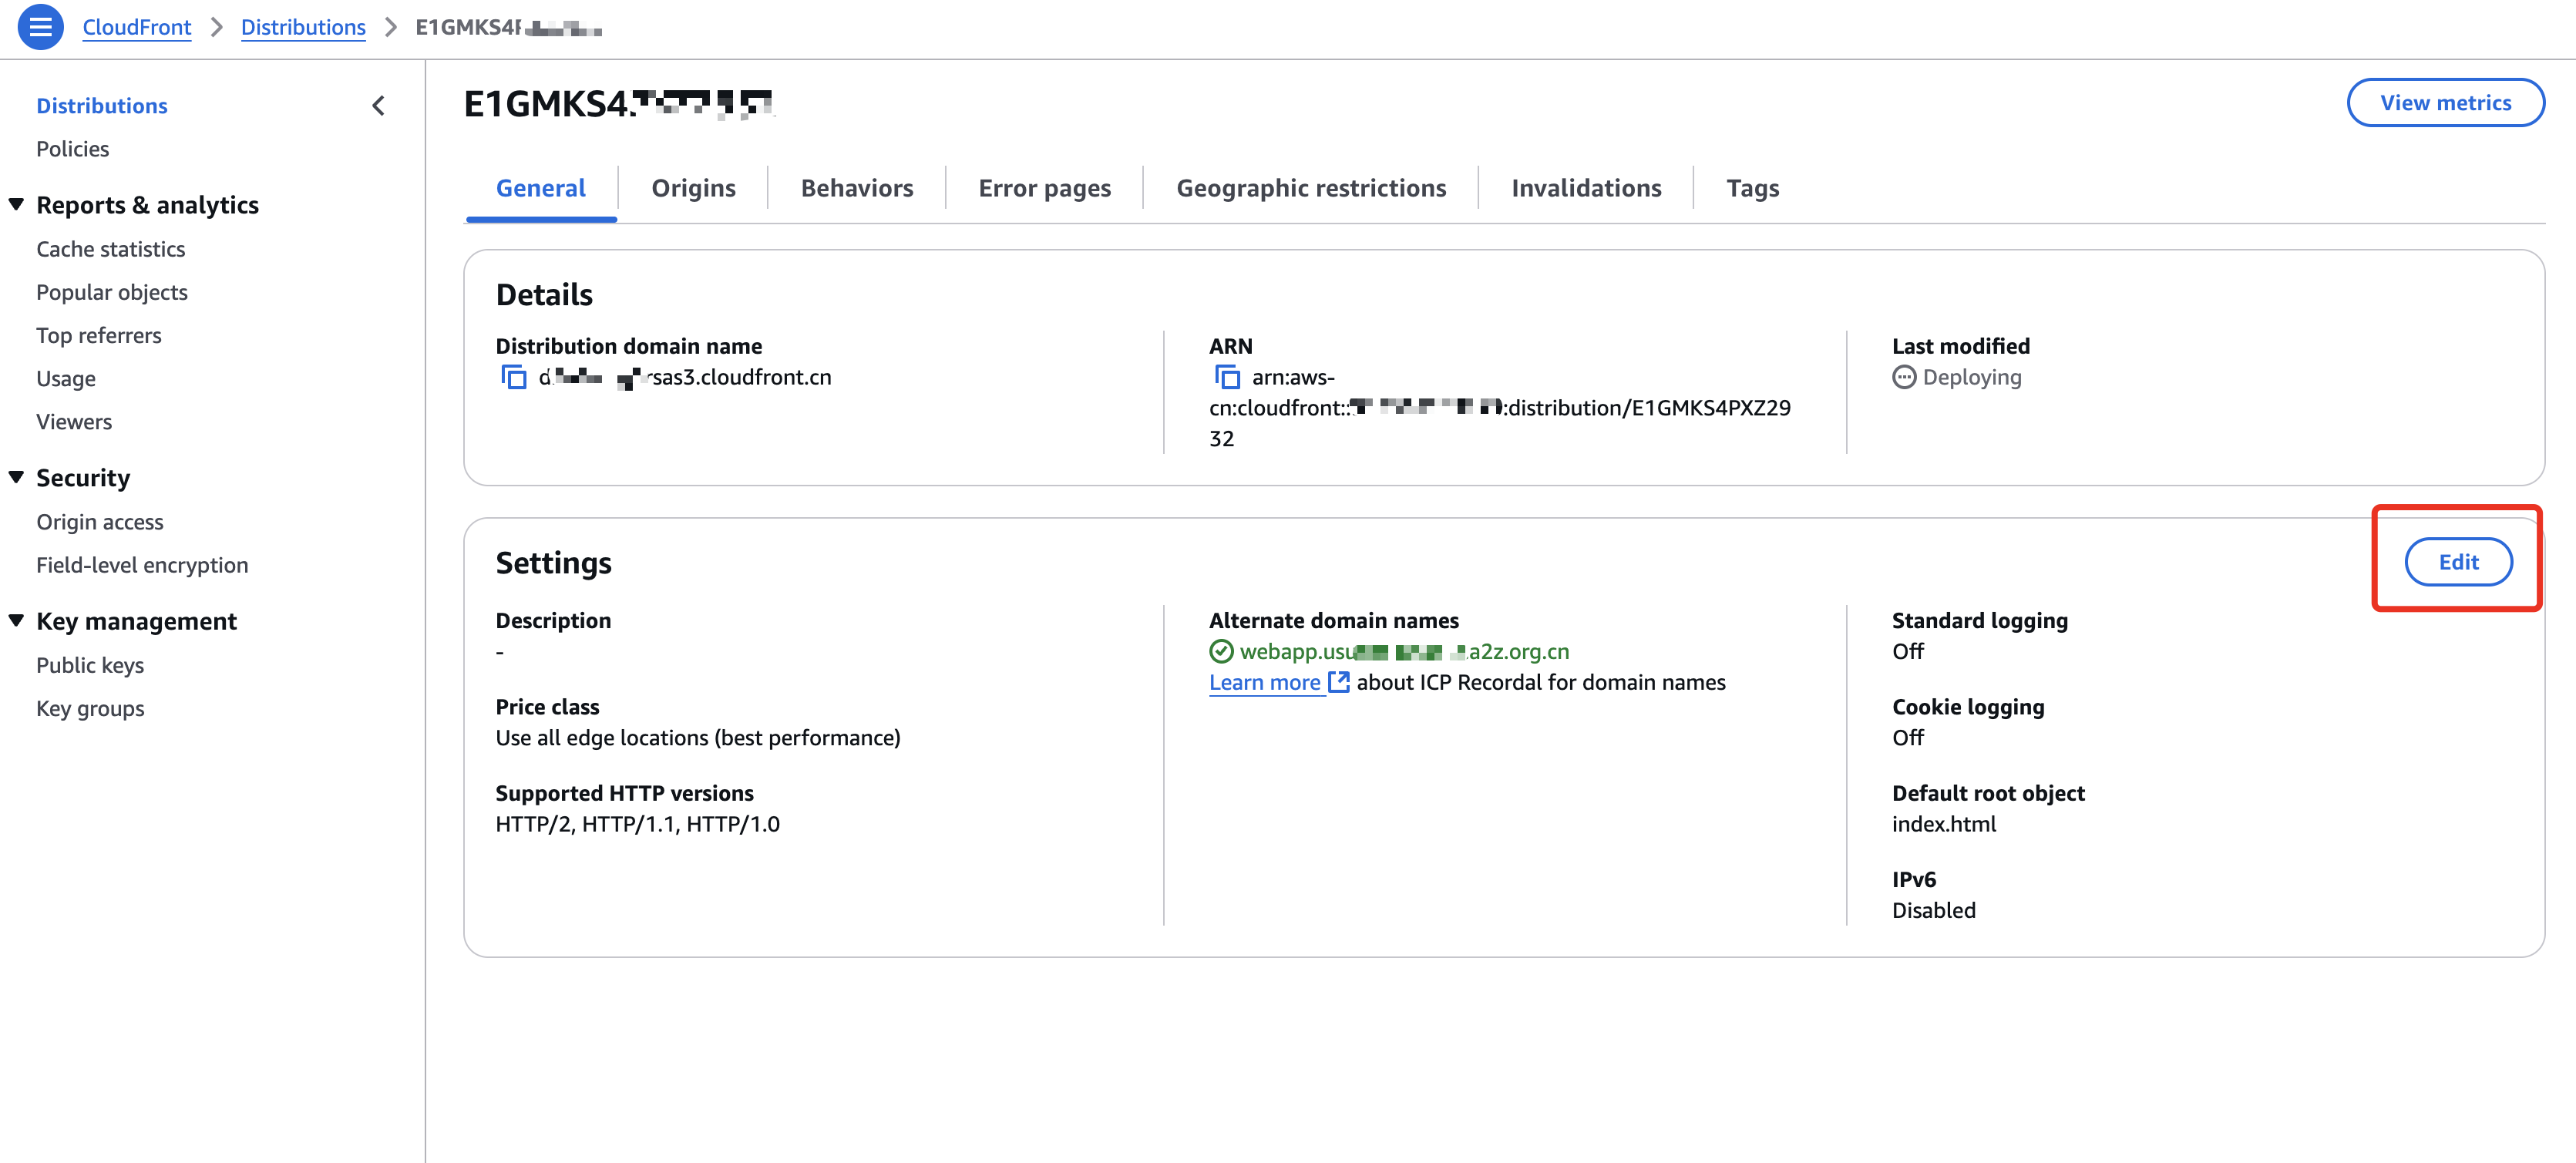Click the Standard logging 'Off' value
Image resolution: width=2576 pixels, height=1163 pixels.
(1908, 652)
